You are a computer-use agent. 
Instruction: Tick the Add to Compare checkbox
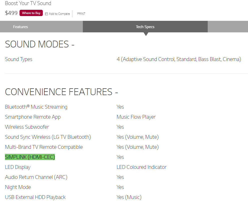(x=46, y=14)
